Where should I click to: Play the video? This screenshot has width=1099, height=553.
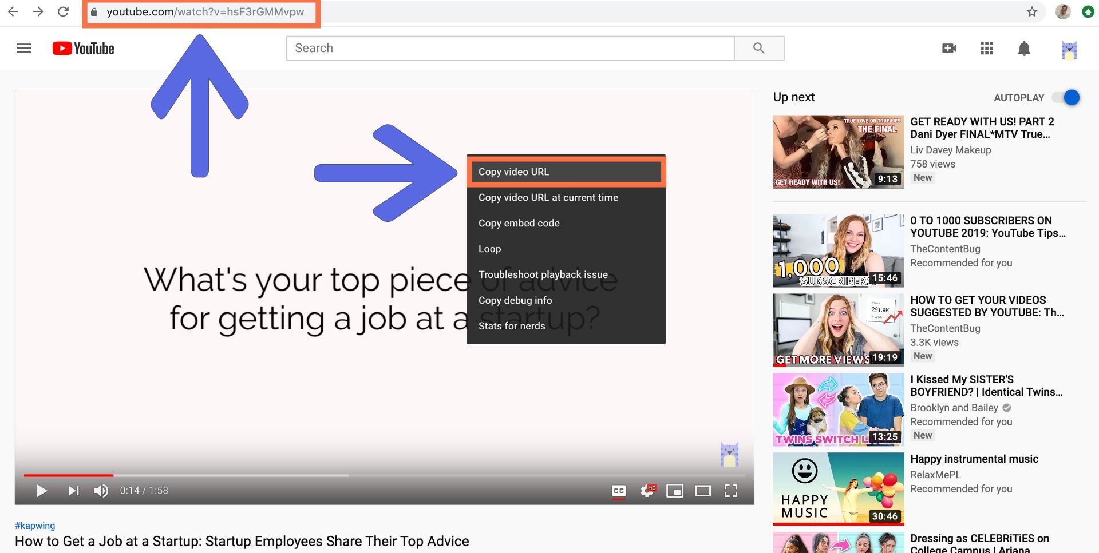point(41,491)
